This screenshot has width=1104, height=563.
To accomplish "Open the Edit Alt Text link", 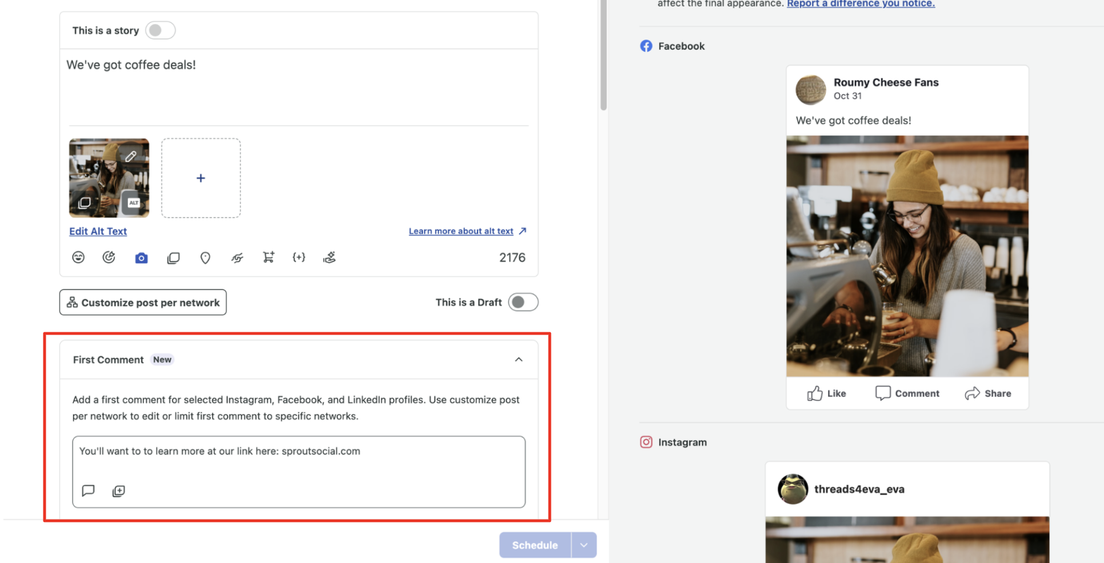I will coord(98,231).
